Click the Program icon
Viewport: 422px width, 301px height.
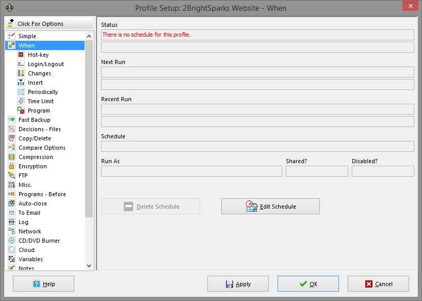point(21,110)
